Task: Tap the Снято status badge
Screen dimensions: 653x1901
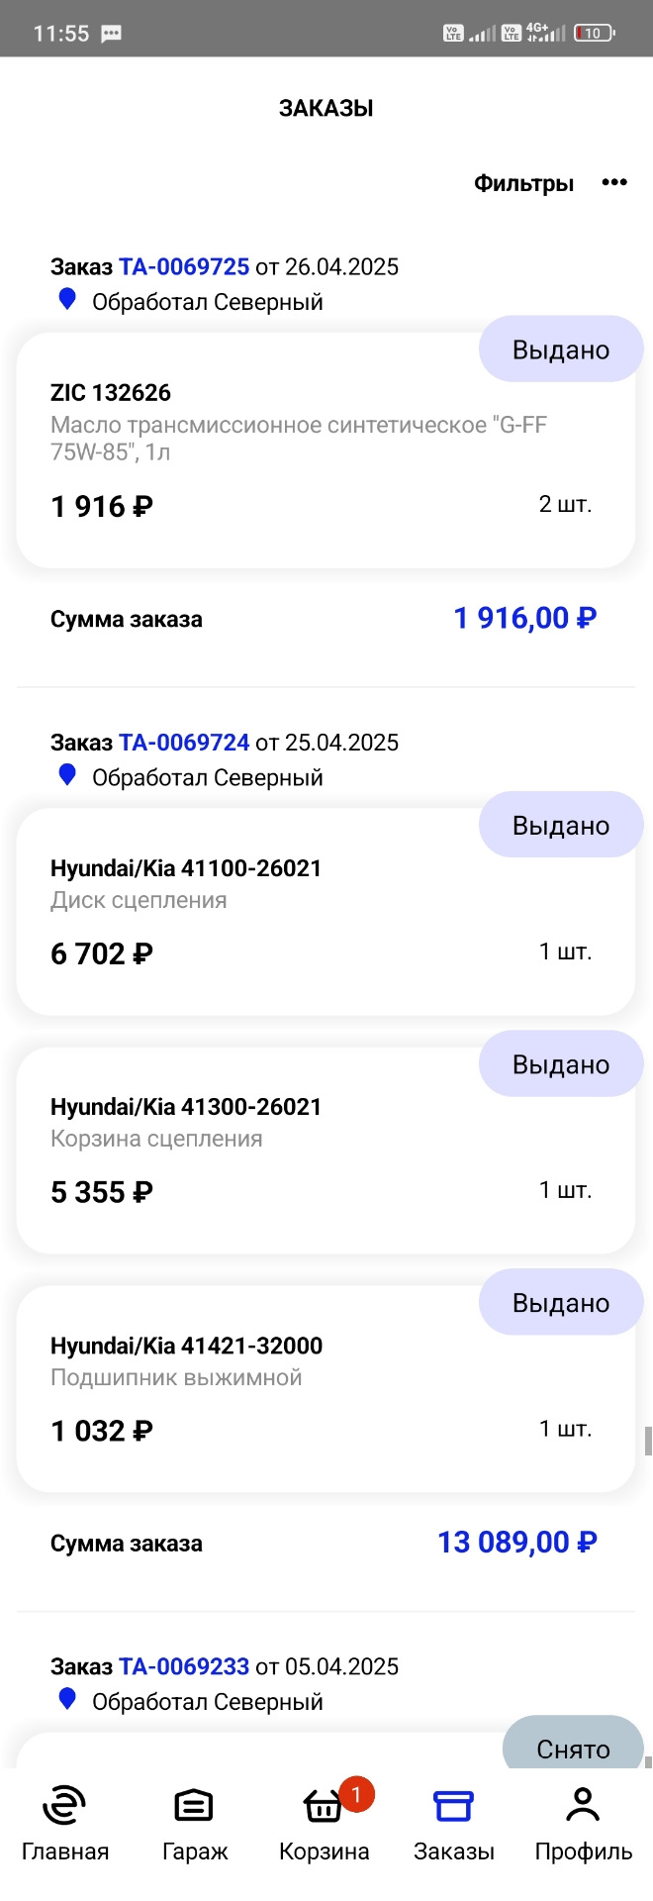Action: 573,1749
